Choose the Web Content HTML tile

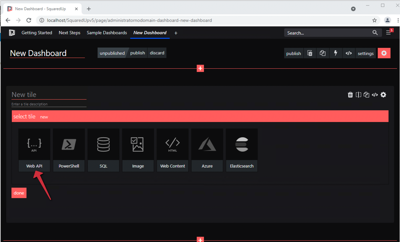pos(173,150)
